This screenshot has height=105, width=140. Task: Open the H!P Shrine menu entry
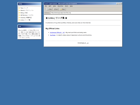[x=26, y=15]
